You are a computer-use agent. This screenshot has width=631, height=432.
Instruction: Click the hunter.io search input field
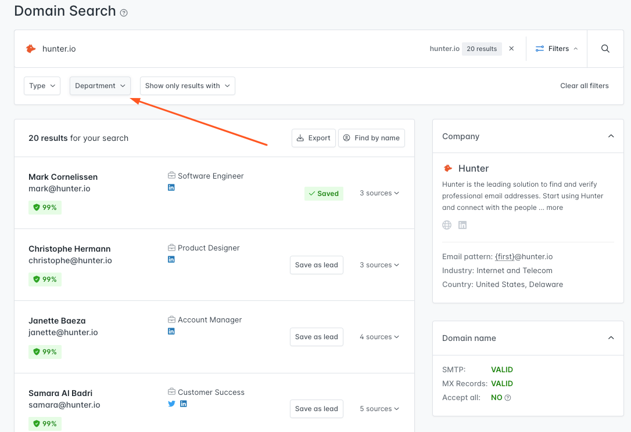tap(225, 49)
